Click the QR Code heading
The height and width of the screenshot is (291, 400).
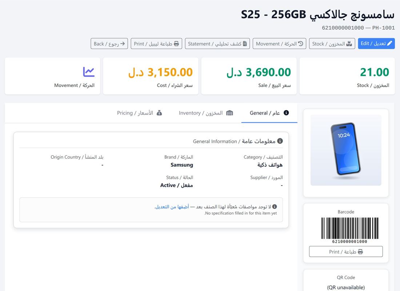346,278
